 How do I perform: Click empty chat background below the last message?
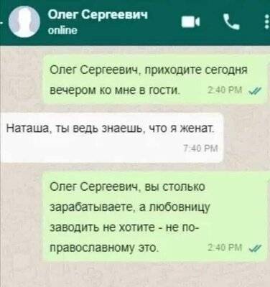(x=134, y=275)
